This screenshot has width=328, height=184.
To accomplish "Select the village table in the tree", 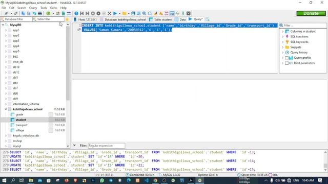I will pos(20,130).
